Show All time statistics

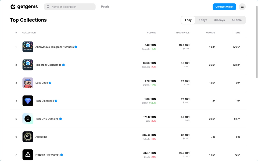(x=236, y=20)
